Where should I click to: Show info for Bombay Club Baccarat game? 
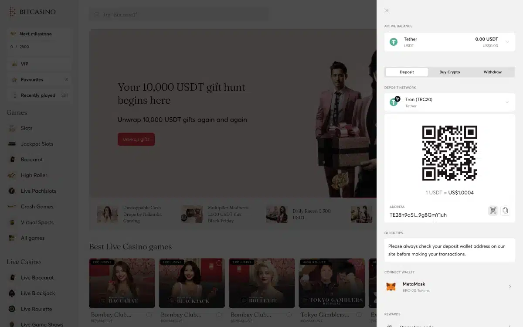pyautogui.click(x=149, y=315)
